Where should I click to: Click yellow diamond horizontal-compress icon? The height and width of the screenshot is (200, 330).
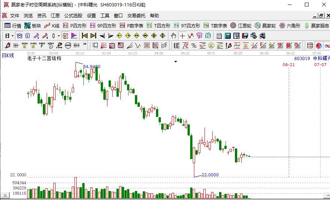tap(145, 36)
